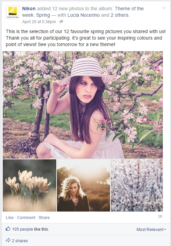Click the flag report icon
The height and width of the screenshot is (246, 171).
[x=160, y=217]
